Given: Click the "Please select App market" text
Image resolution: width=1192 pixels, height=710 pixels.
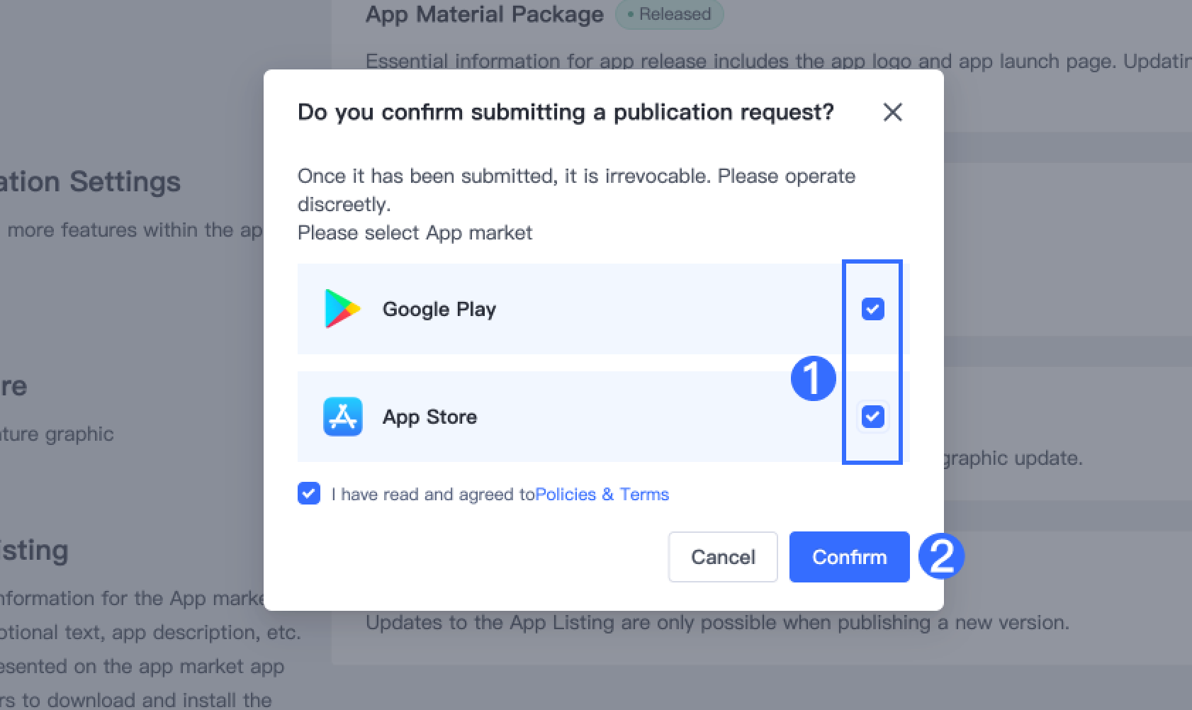Looking at the screenshot, I should tap(415, 232).
